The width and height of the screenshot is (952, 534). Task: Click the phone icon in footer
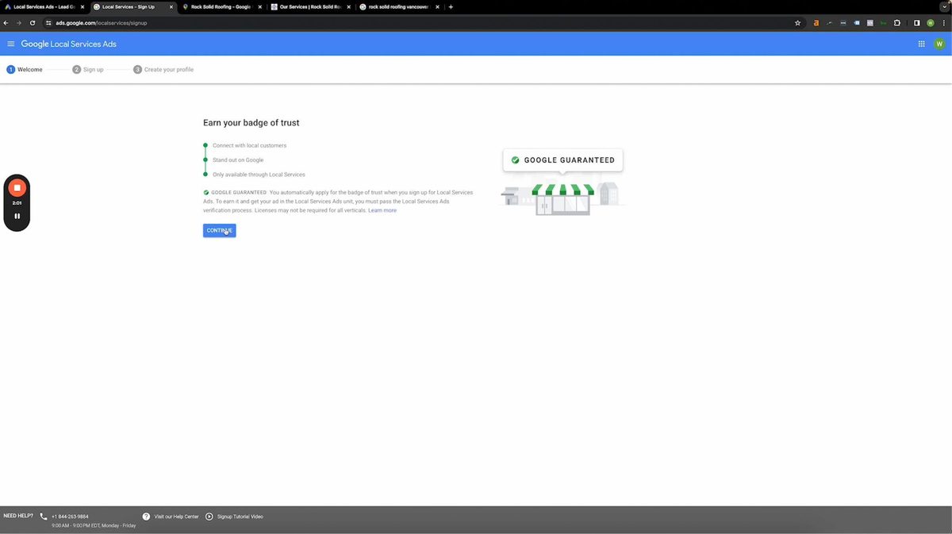44,517
